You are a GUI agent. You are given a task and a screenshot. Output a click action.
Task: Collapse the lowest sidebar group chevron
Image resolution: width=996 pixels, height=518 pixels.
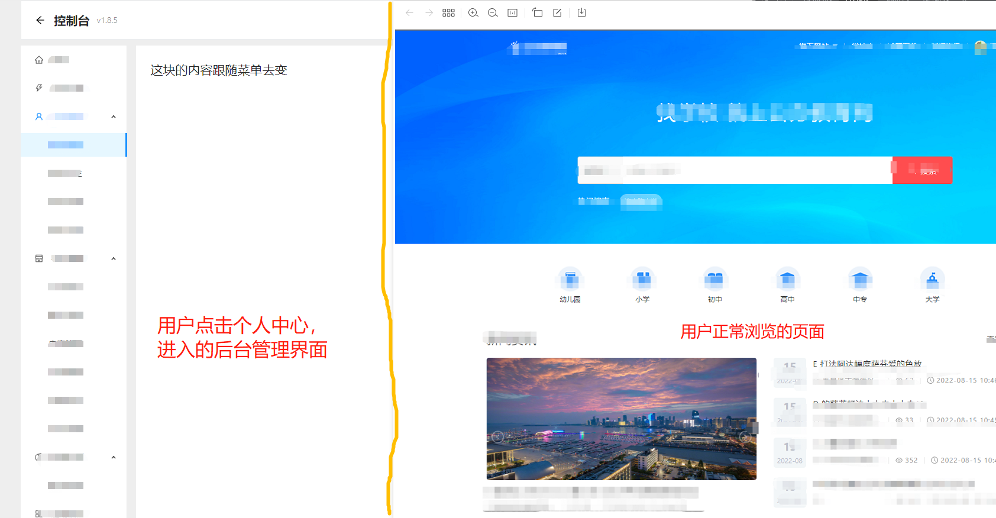point(114,457)
